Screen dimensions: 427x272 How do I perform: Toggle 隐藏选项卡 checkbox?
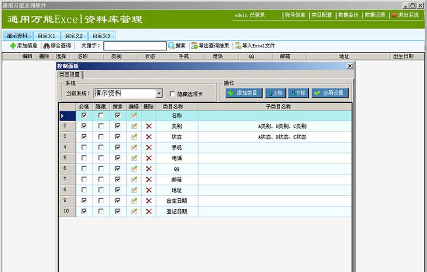[172, 94]
